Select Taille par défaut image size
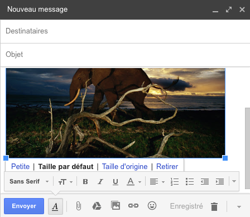The image size is (250, 217). pyautogui.click(x=66, y=167)
